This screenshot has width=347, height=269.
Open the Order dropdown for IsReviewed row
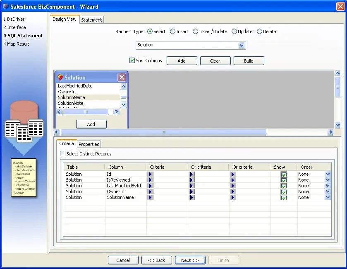(x=328, y=180)
